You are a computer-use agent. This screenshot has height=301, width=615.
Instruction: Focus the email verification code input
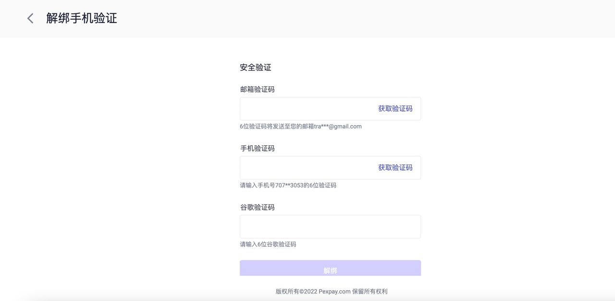point(305,109)
